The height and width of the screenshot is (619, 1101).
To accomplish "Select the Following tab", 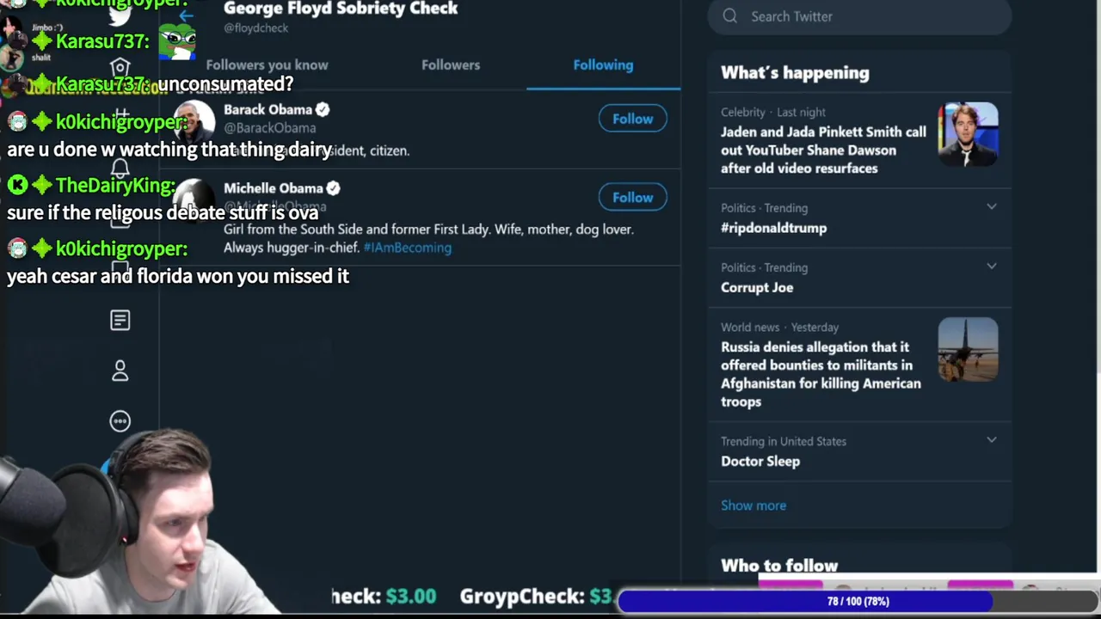I will (x=603, y=64).
